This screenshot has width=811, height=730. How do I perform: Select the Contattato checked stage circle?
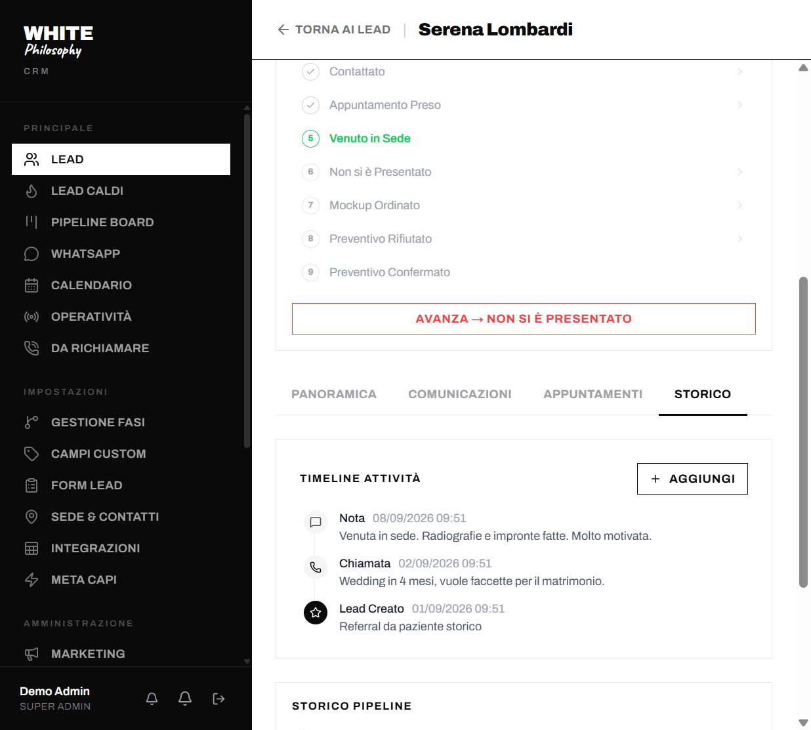(x=310, y=71)
